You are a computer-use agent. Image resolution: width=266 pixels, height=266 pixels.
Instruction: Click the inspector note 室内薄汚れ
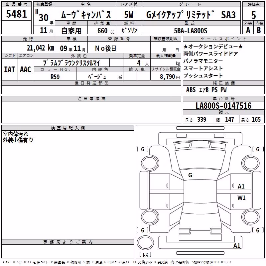(x=15, y=134)
